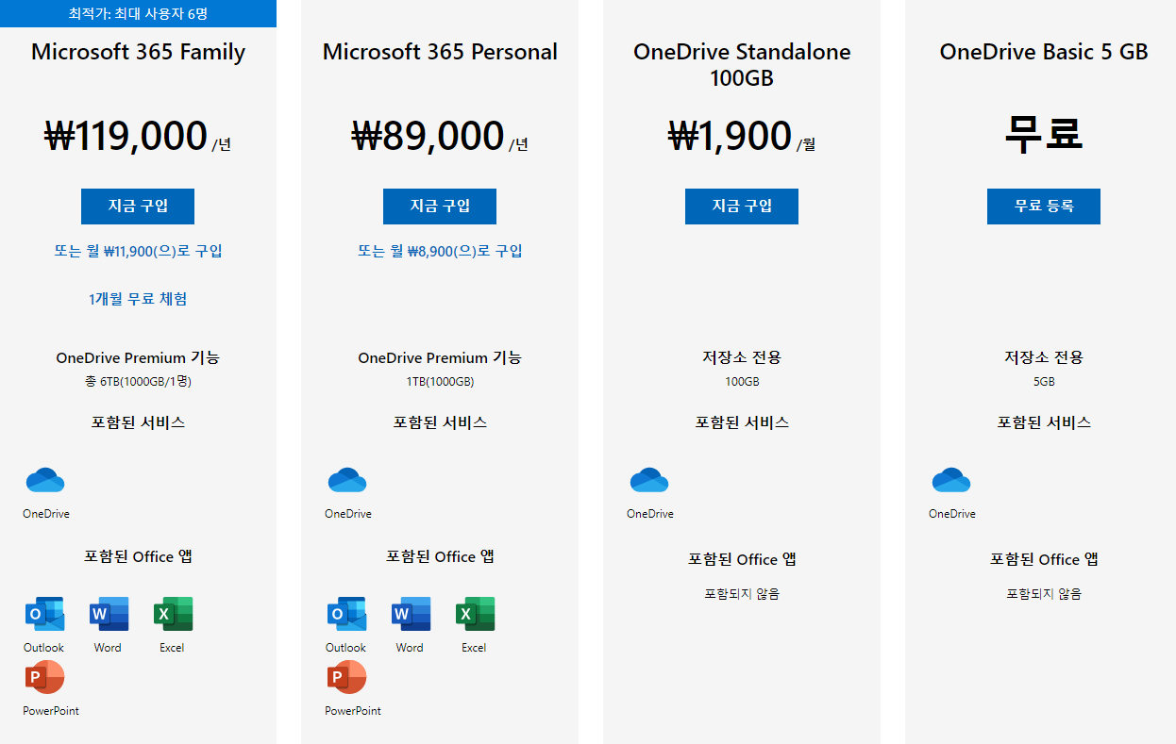This screenshot has height=744, width=1176.
Task: Buy Microsoft 365 Family with 지금 구입
Action: [x=138, y=207]
